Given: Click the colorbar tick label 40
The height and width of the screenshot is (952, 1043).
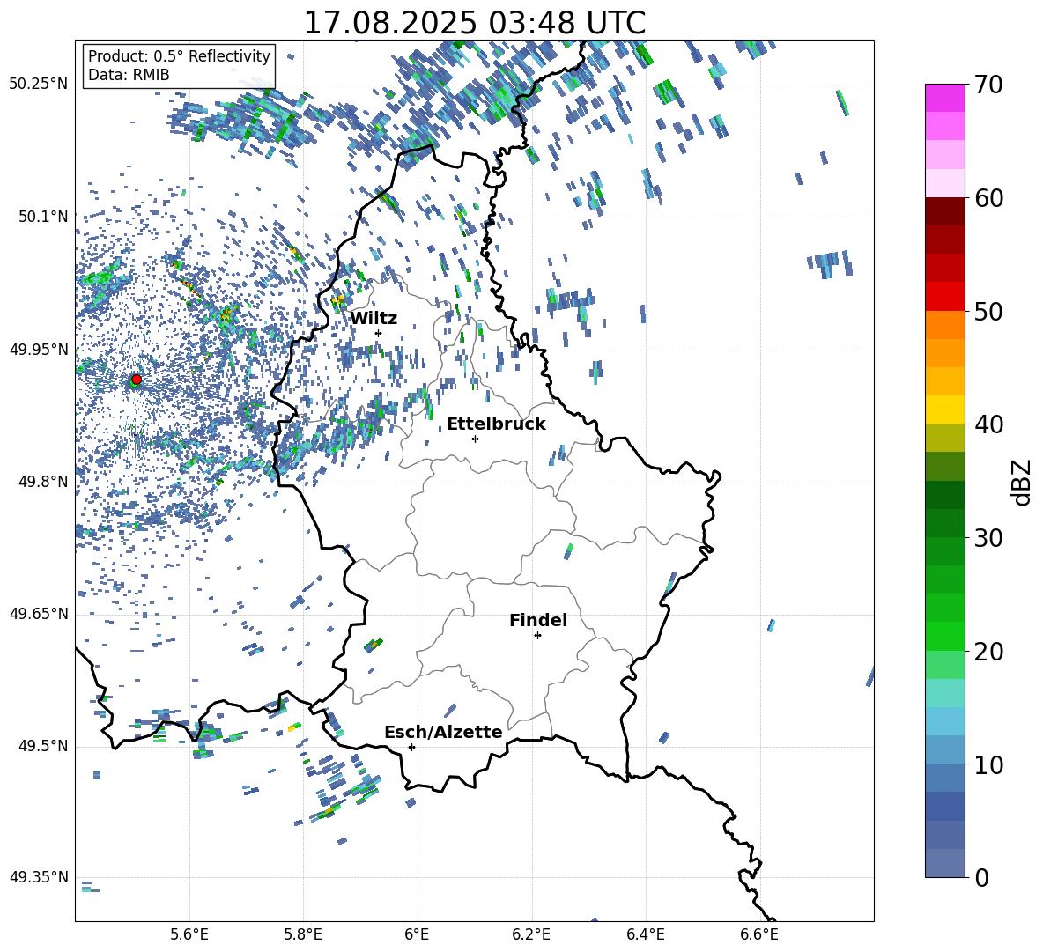Looking at the screenshot, I should (x=988, y=424).
